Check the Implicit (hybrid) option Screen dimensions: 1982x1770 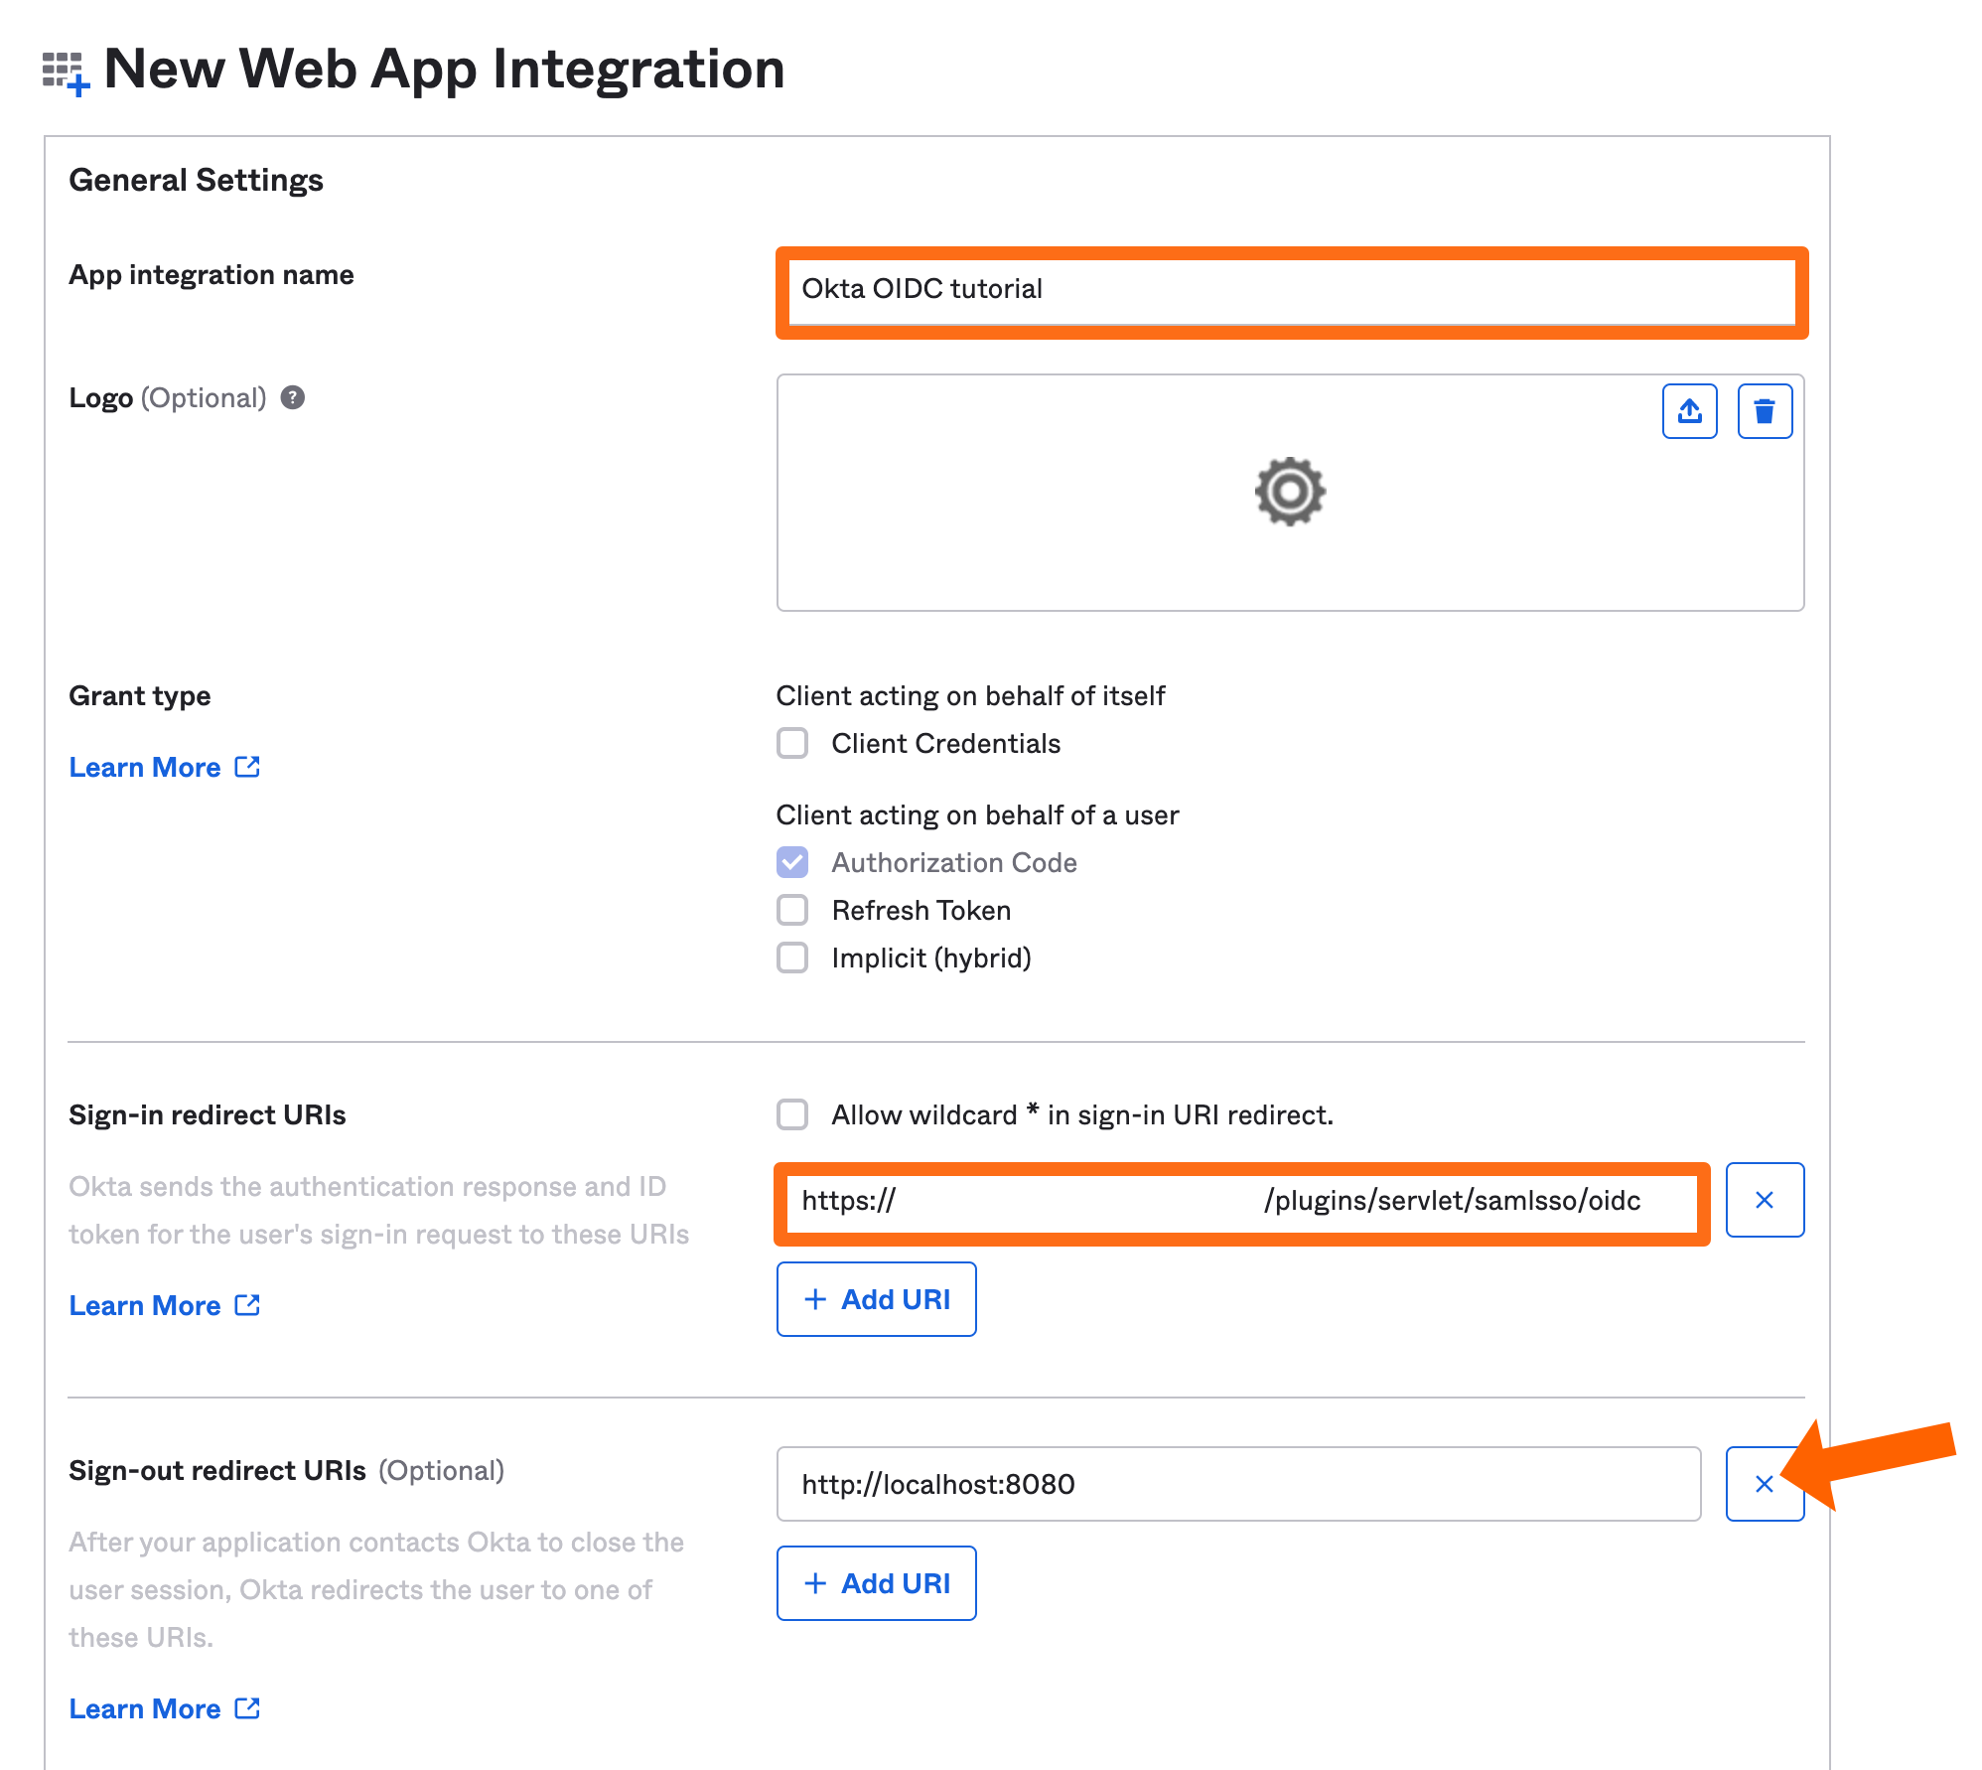click(792, 958)
